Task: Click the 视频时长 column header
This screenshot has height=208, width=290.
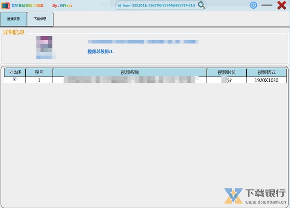Action: 226,72
